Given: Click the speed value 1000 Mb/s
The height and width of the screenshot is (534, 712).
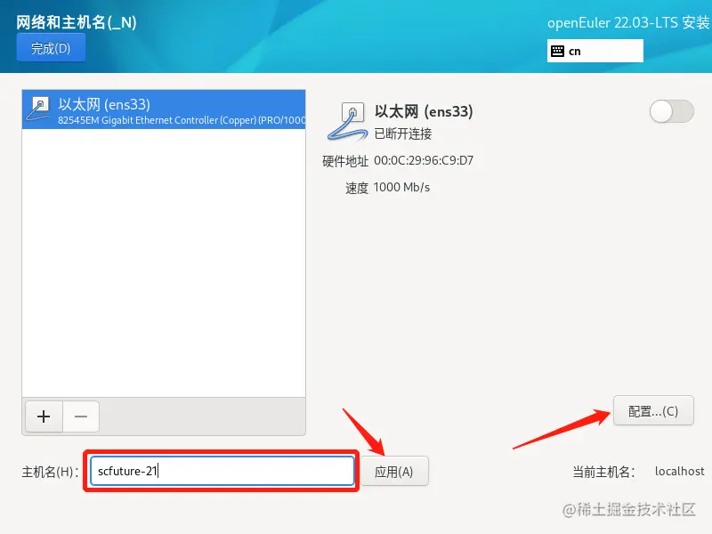Looking at the screenshot, I should 401,187.
